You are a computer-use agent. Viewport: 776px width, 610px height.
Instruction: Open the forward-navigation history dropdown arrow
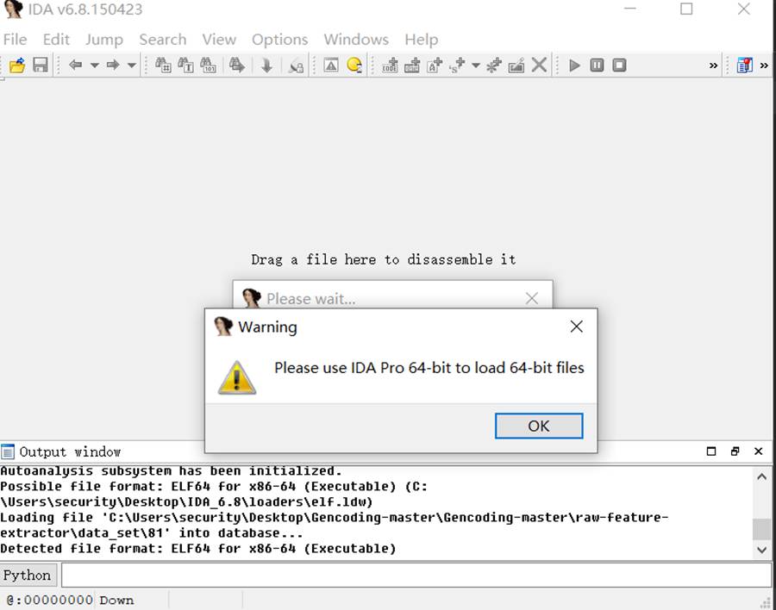pyautogui.click(x=132, y=65)
